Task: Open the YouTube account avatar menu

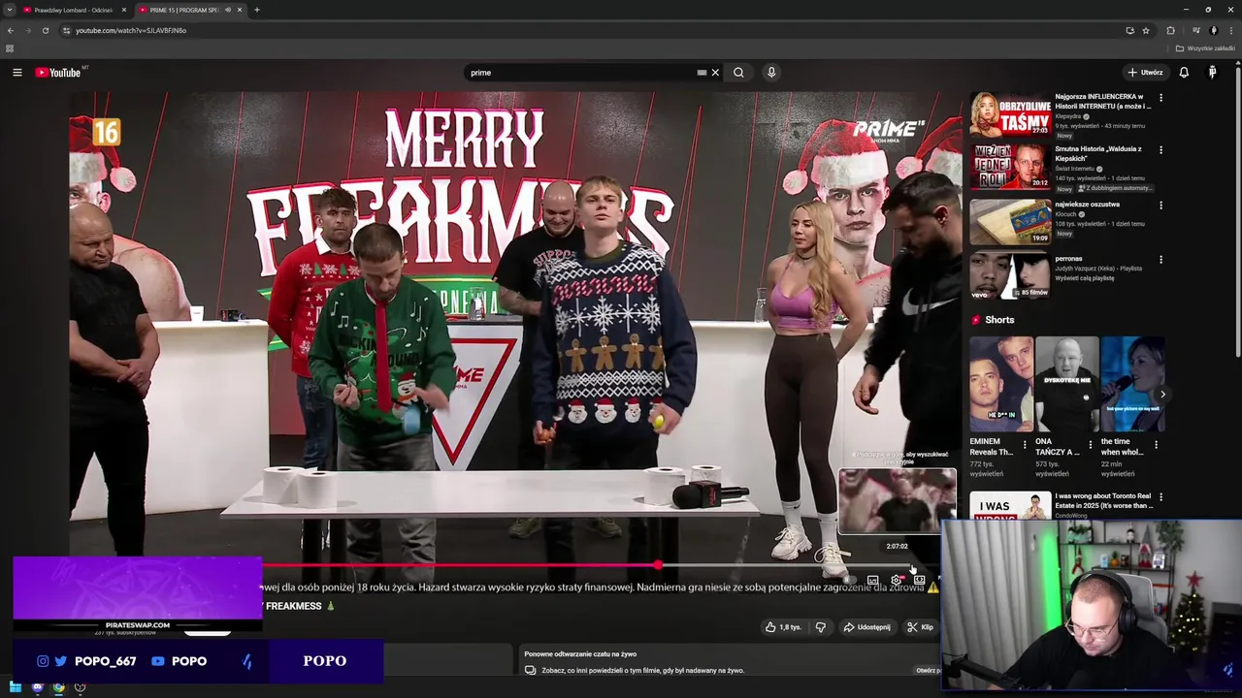Action: [1212, 73]
